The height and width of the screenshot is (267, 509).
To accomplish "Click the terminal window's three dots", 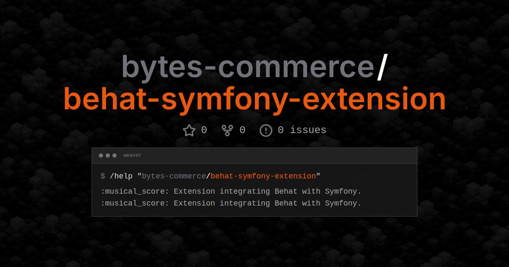I will pyautogui.click(x=108, y=156).
